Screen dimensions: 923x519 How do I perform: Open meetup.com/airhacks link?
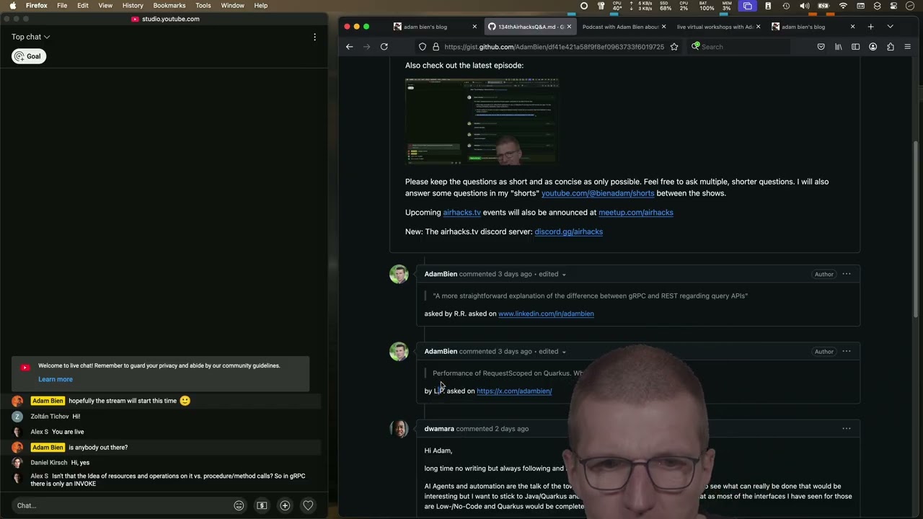[636, 213]
